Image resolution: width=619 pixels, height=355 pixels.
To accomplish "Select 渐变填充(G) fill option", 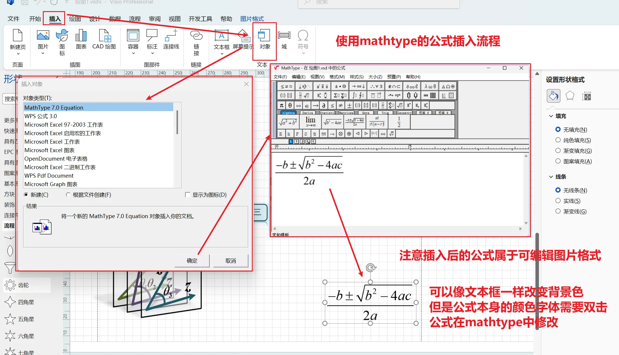I will click(x=558, y=151).
